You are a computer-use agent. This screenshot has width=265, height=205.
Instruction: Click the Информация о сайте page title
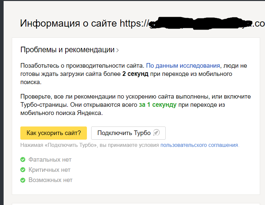(68, 23)
